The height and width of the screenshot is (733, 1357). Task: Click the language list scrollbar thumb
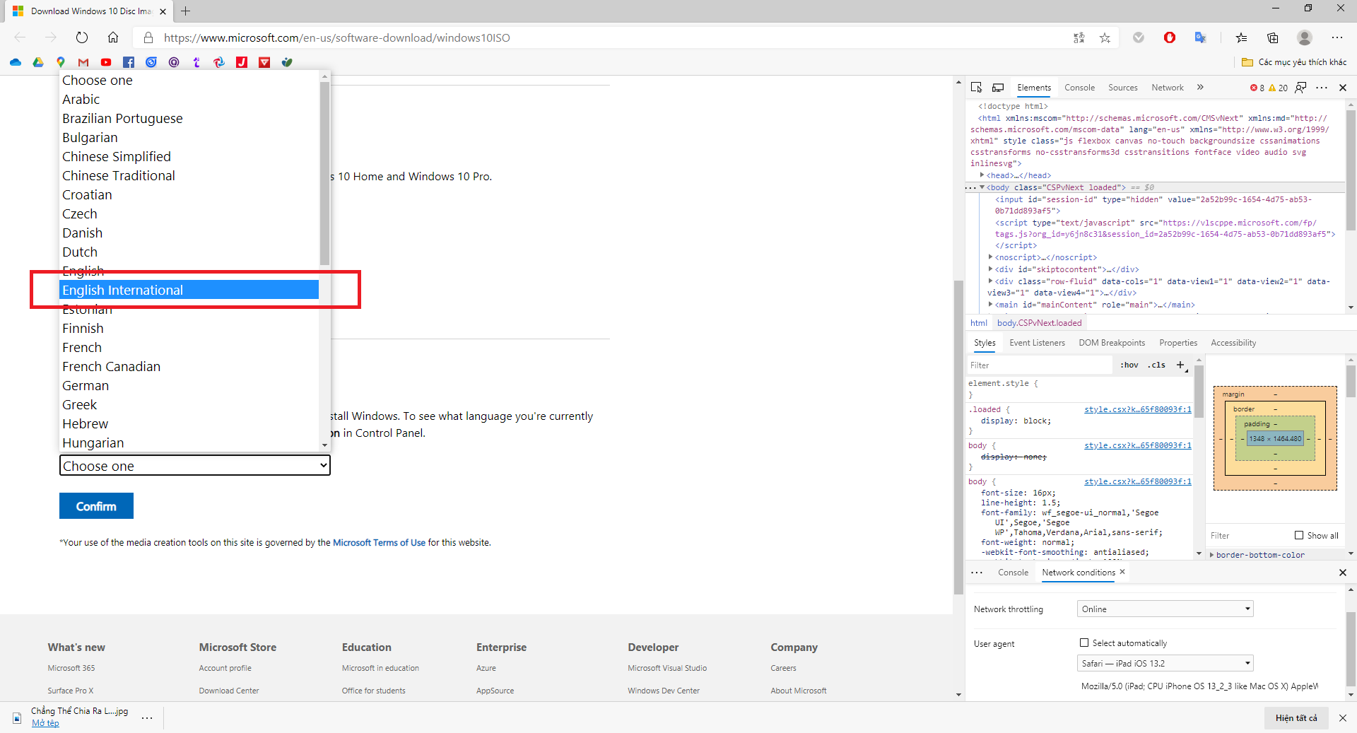(324, 173)
